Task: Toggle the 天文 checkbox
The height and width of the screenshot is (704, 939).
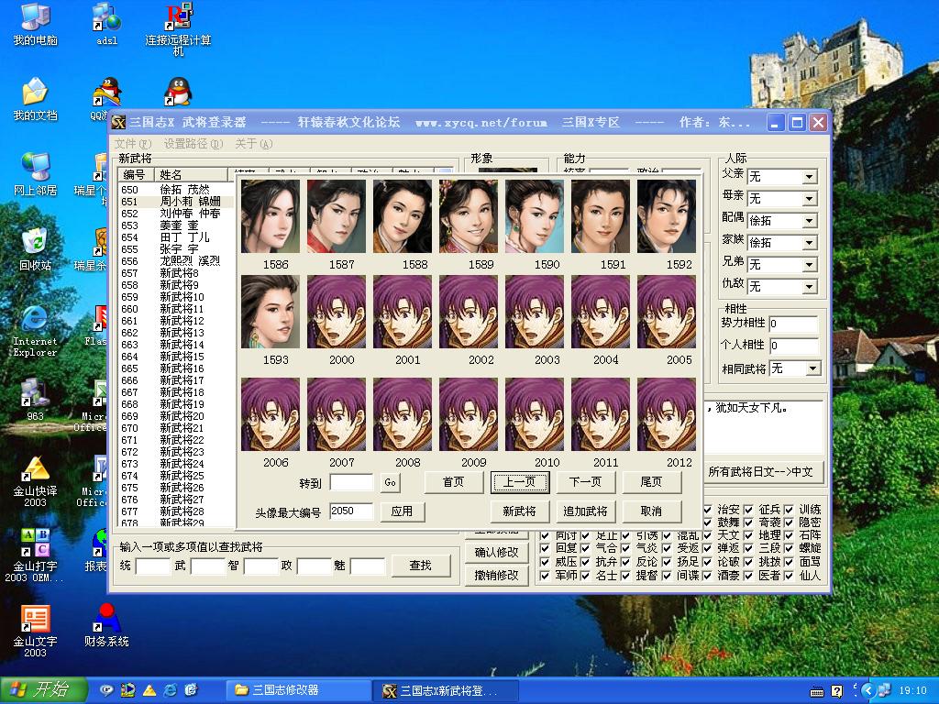Action: pyautogui.click(x=707, y=535)
